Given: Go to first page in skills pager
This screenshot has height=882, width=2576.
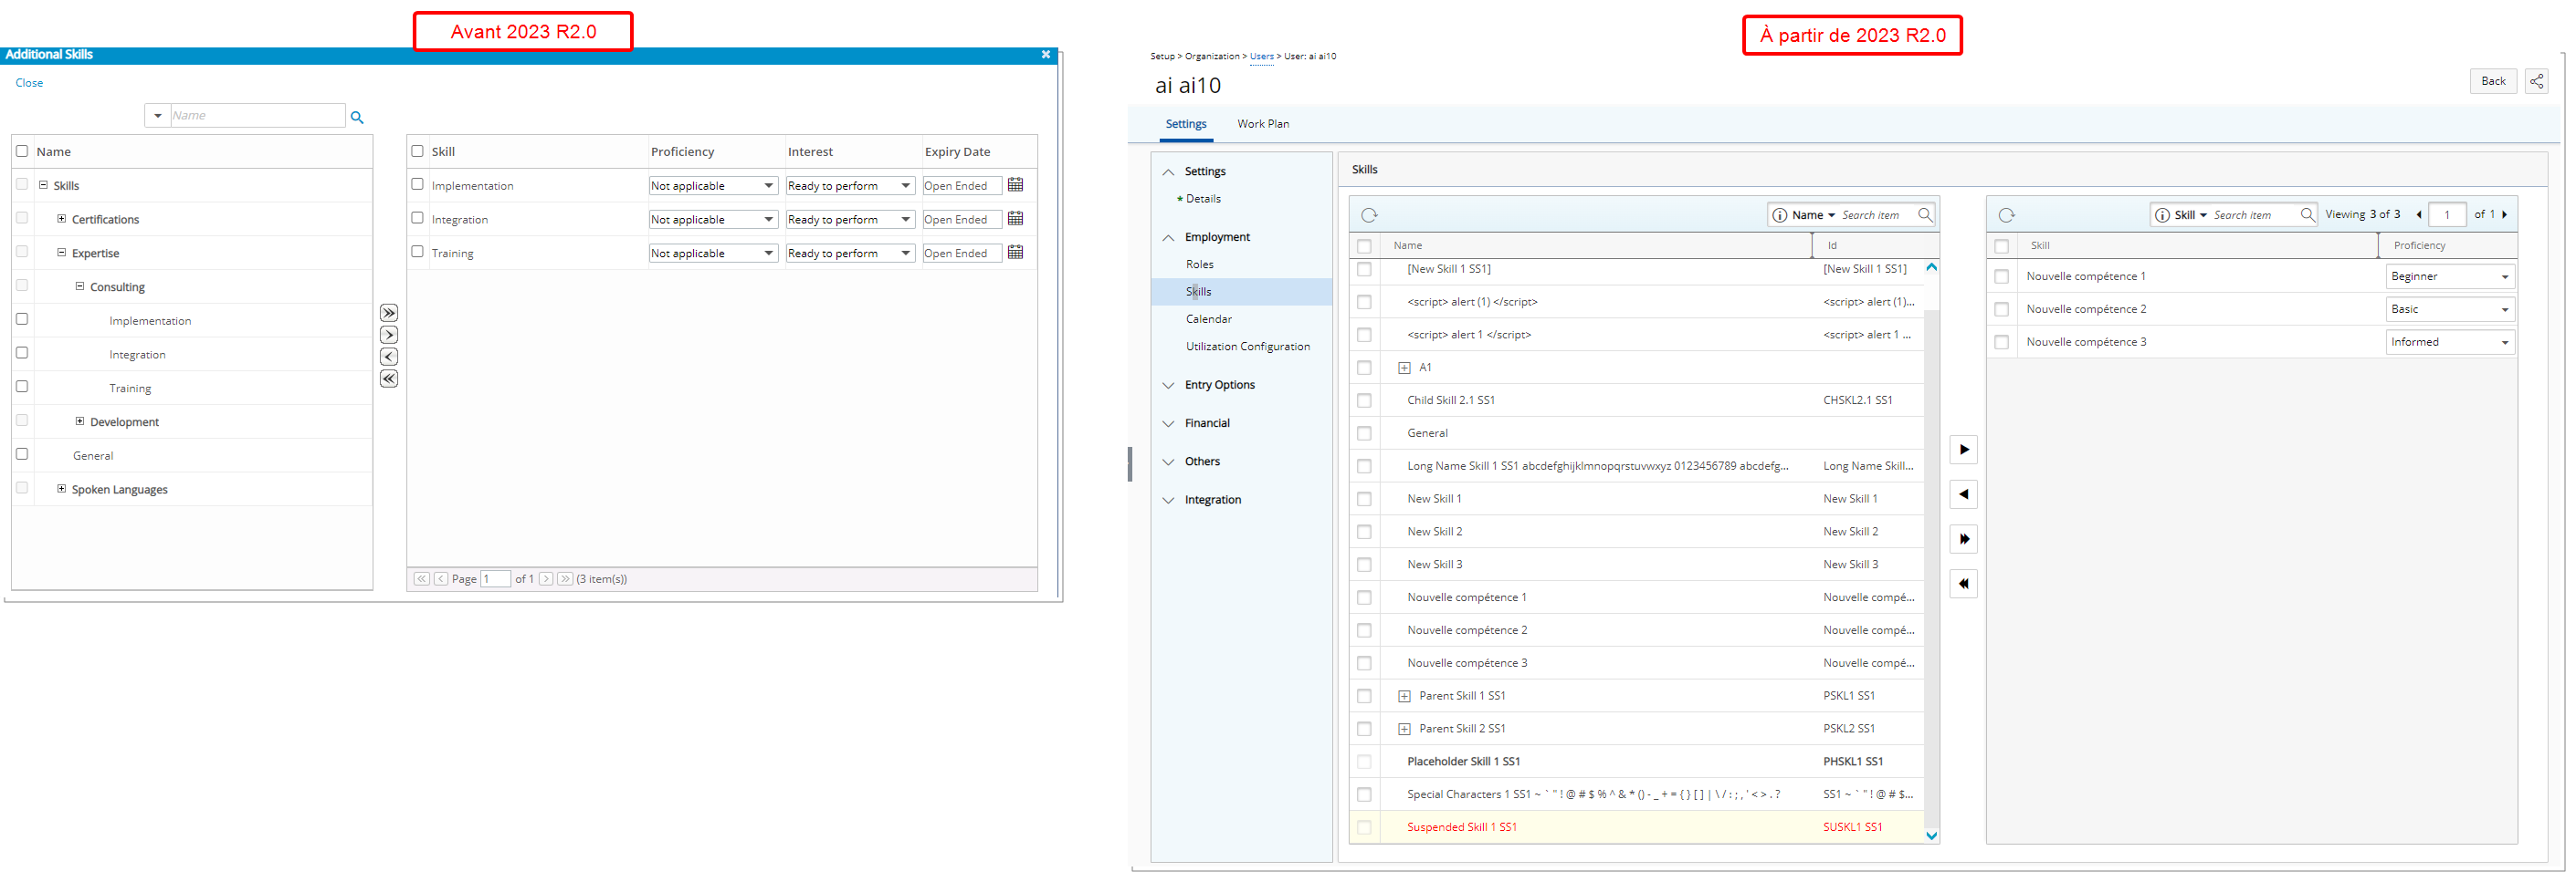Looking at the screenshot, I should pyautogui.click(x=422, y=578).
